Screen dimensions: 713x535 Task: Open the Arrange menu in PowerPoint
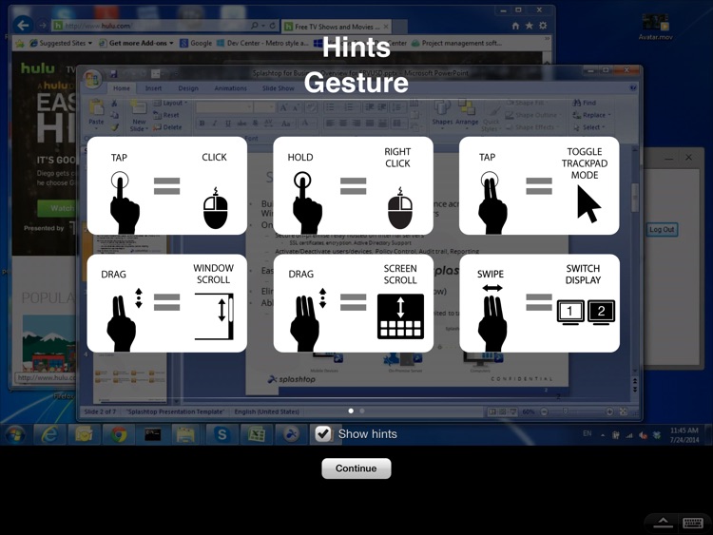pos(467,114)
